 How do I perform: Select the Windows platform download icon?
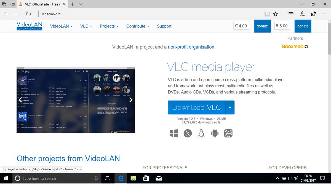[174, 133]
